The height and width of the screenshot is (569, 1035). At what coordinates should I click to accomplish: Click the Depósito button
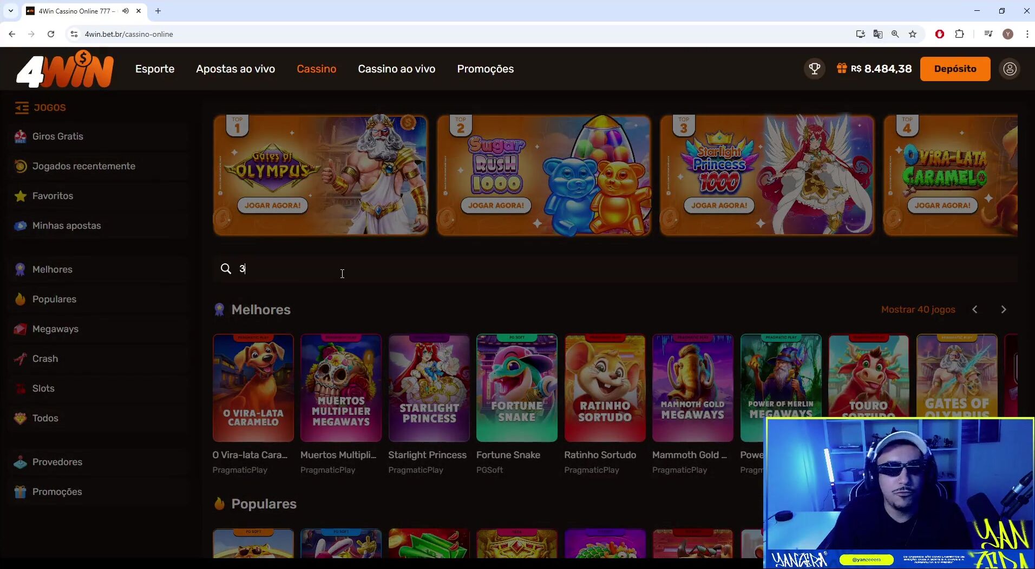pyautogui.click(x=955, y=69)
